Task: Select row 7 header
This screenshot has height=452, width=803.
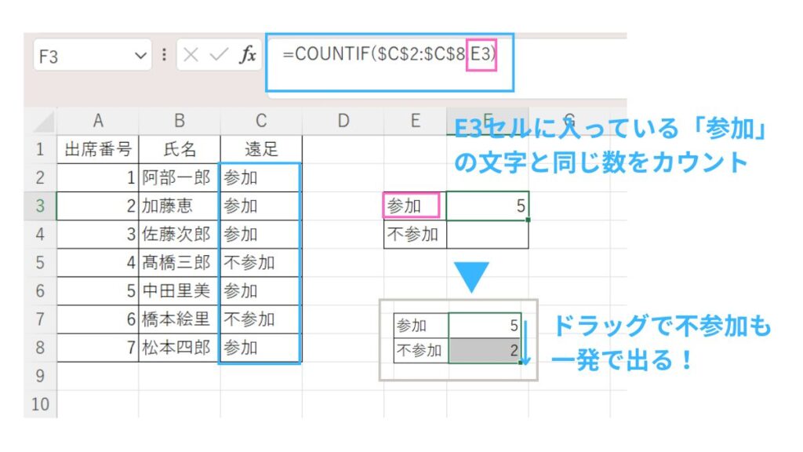Action: (x=40, y=319)
